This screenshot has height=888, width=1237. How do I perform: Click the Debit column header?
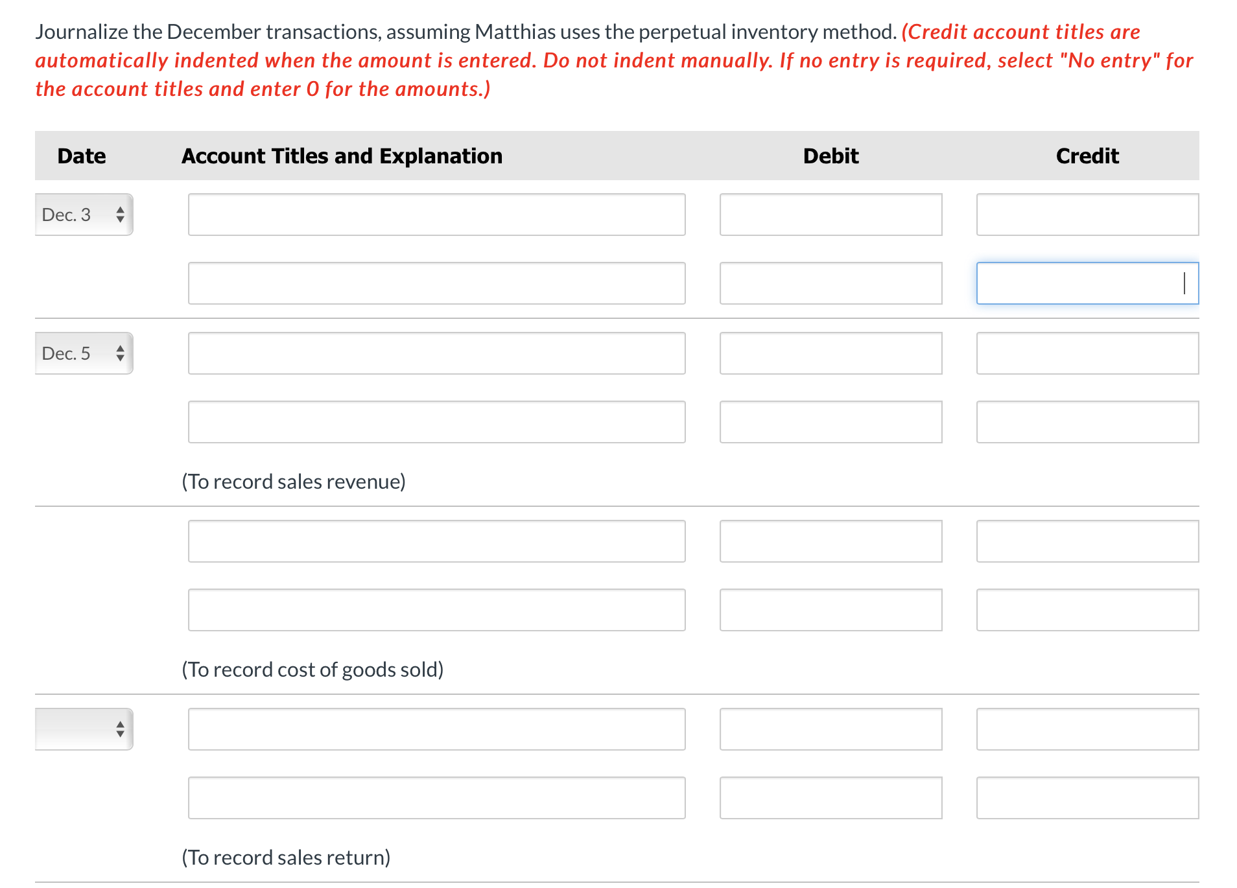point(831,156)
